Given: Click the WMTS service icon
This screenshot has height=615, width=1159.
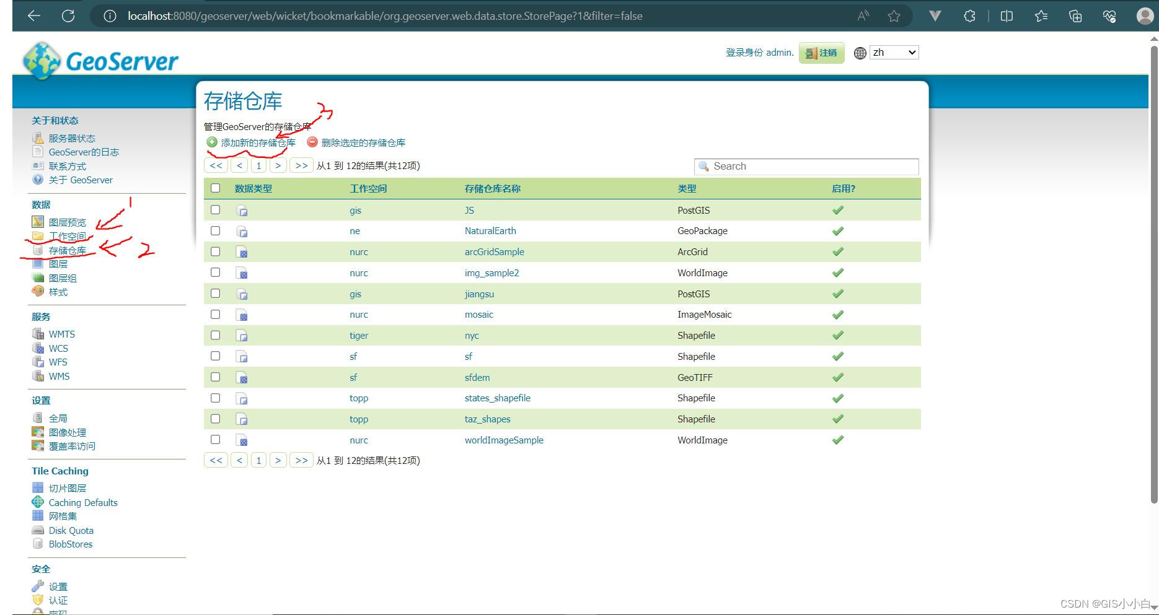Looking at the screenshot, I should point(38,334).
